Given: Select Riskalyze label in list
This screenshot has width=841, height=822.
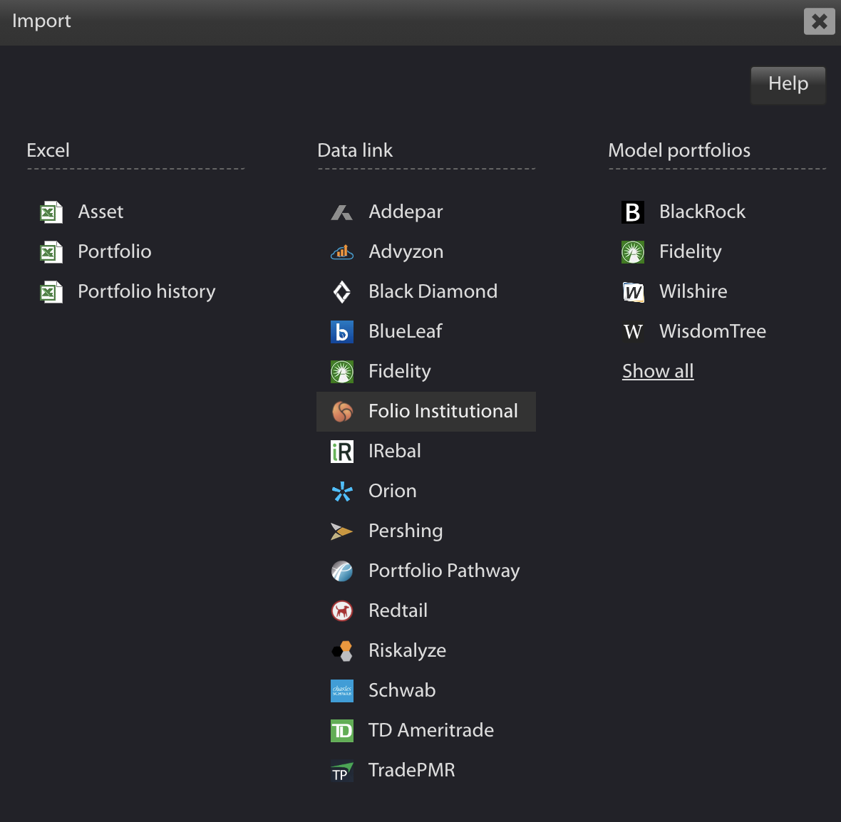Looking at the screenshot, I should (x=407, y=650).
